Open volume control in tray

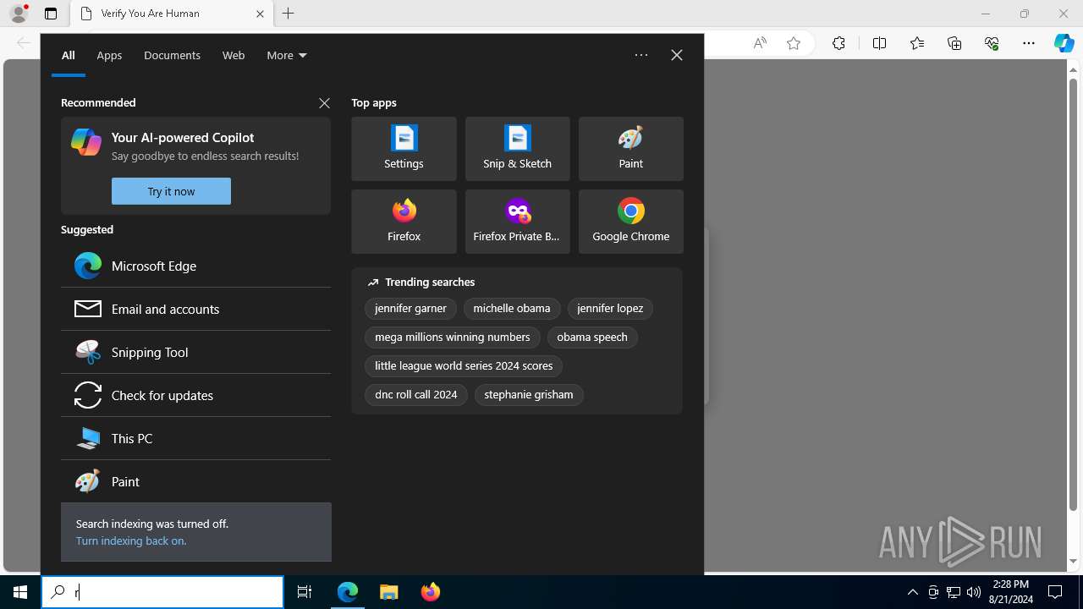(974, 592)
